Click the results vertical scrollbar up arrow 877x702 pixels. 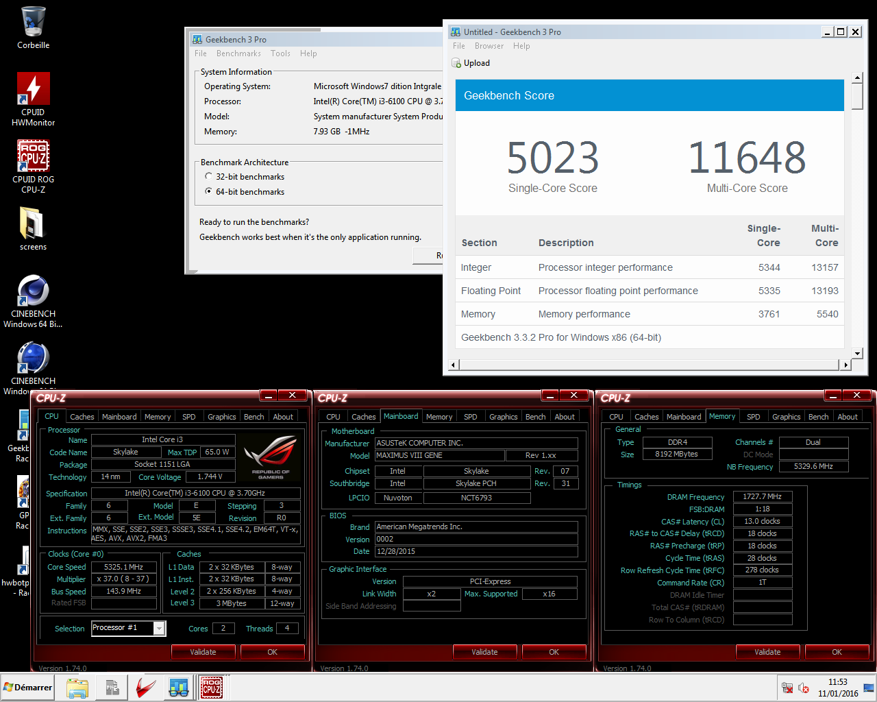click(x=857, y=77)
